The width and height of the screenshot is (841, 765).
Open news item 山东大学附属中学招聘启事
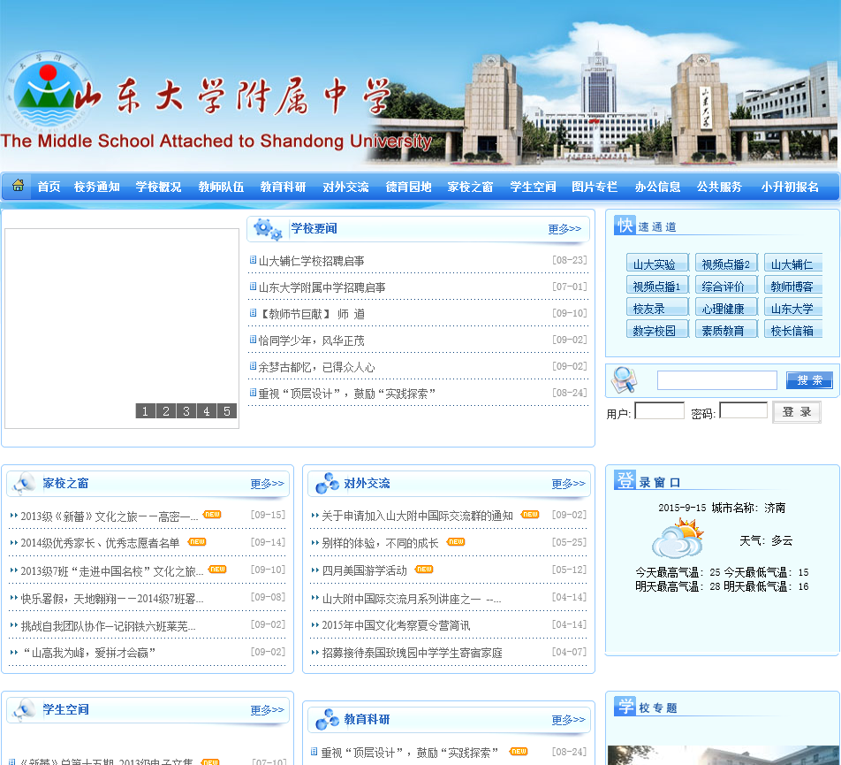tap(322, 287)
